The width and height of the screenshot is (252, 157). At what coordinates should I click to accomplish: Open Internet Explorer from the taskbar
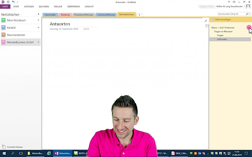(x=49, y=153)
